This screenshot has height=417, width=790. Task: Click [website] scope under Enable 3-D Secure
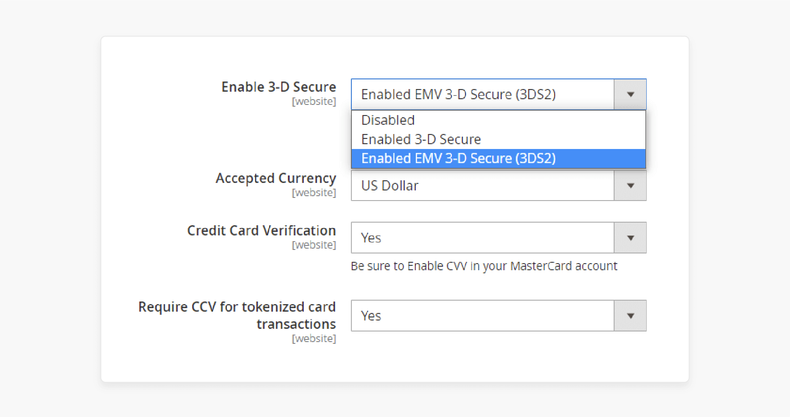[314, 101]
